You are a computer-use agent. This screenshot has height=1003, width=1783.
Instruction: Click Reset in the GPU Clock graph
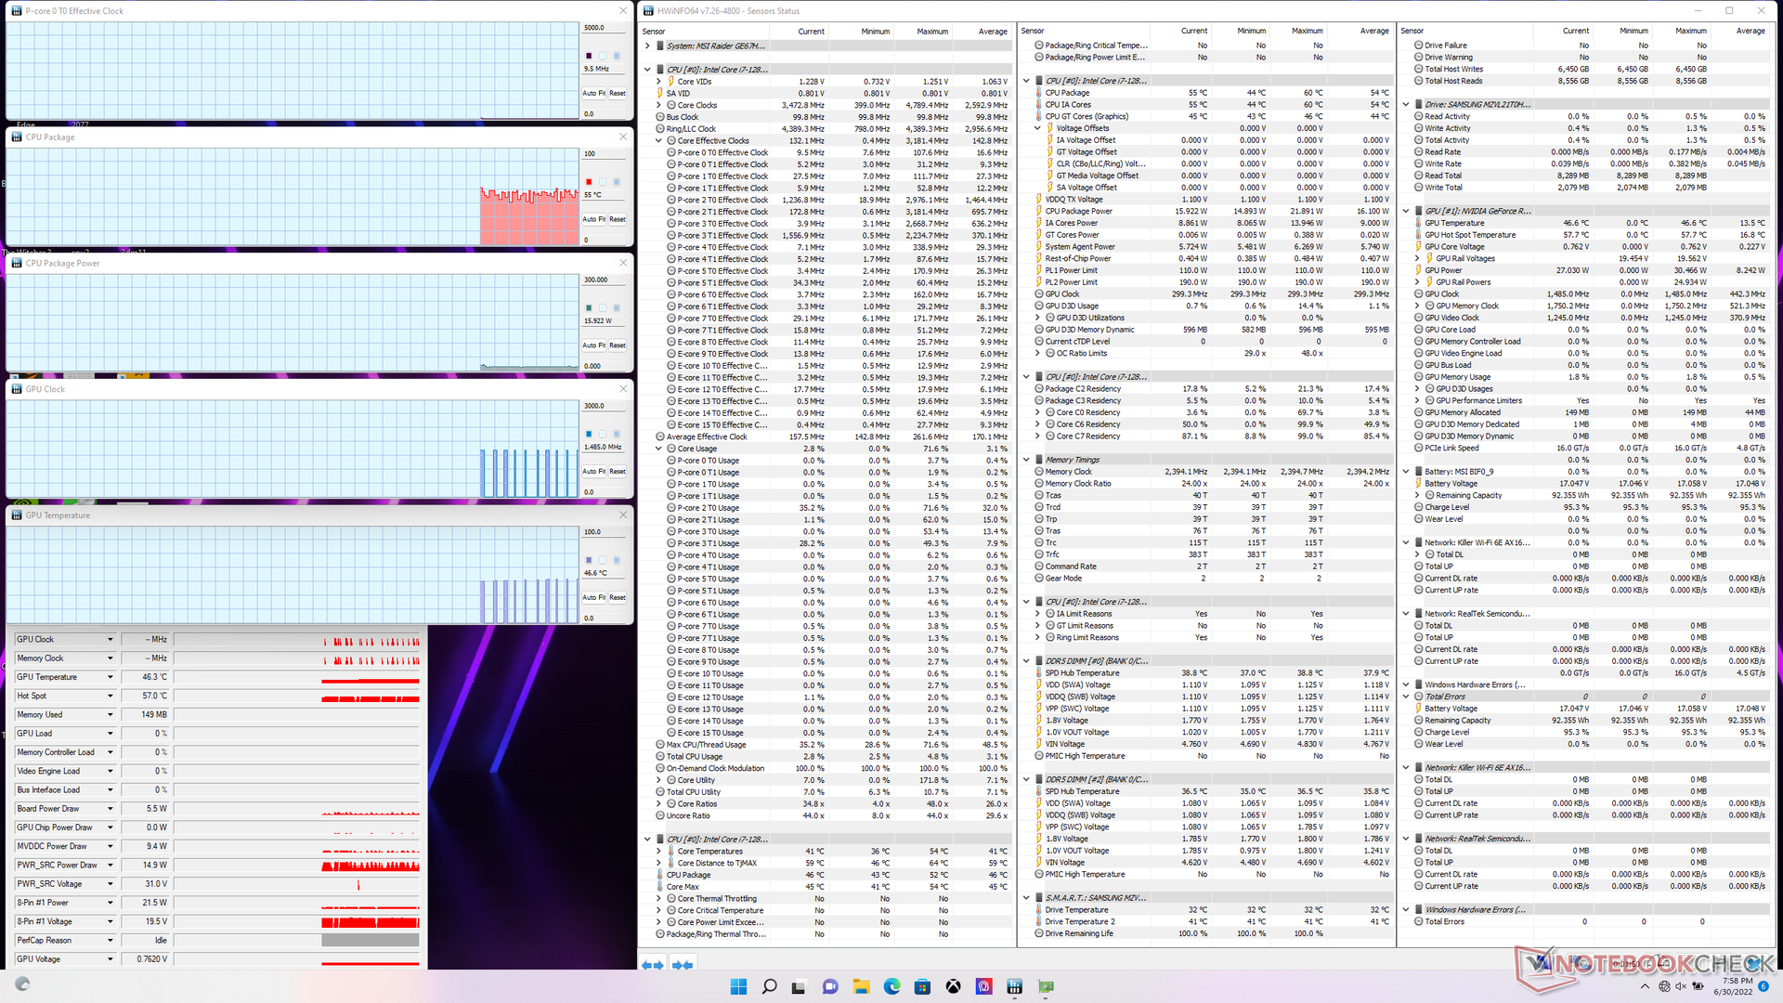[618, 472]
